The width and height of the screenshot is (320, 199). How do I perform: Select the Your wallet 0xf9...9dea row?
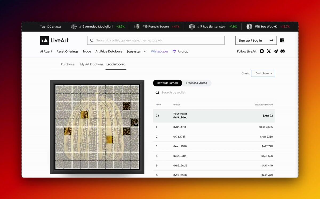tap(214, 116)
